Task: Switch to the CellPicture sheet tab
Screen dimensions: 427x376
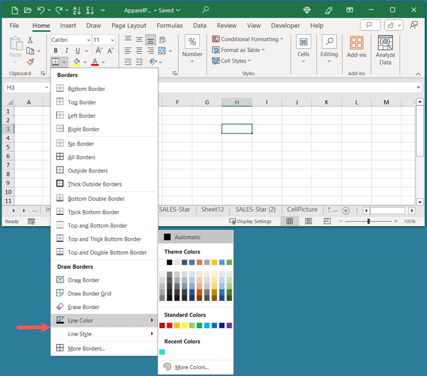Action: [302, 209]
